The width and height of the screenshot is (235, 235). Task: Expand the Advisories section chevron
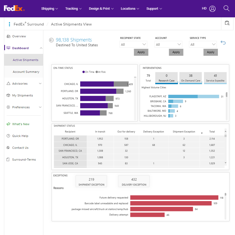tap(40, 84)
